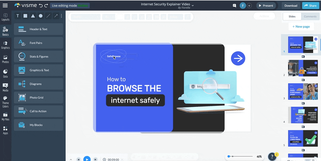Select the rectangle shape tool
Screen dimensions: 321x161
[25, 16]
